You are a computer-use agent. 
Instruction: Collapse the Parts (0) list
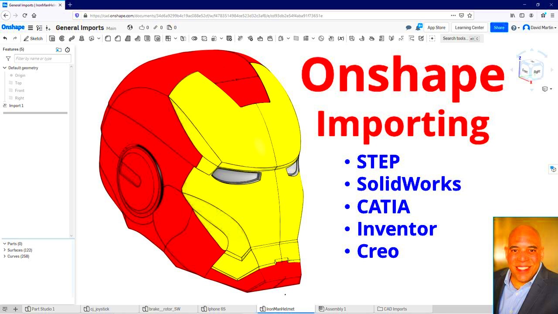(4, 244)
